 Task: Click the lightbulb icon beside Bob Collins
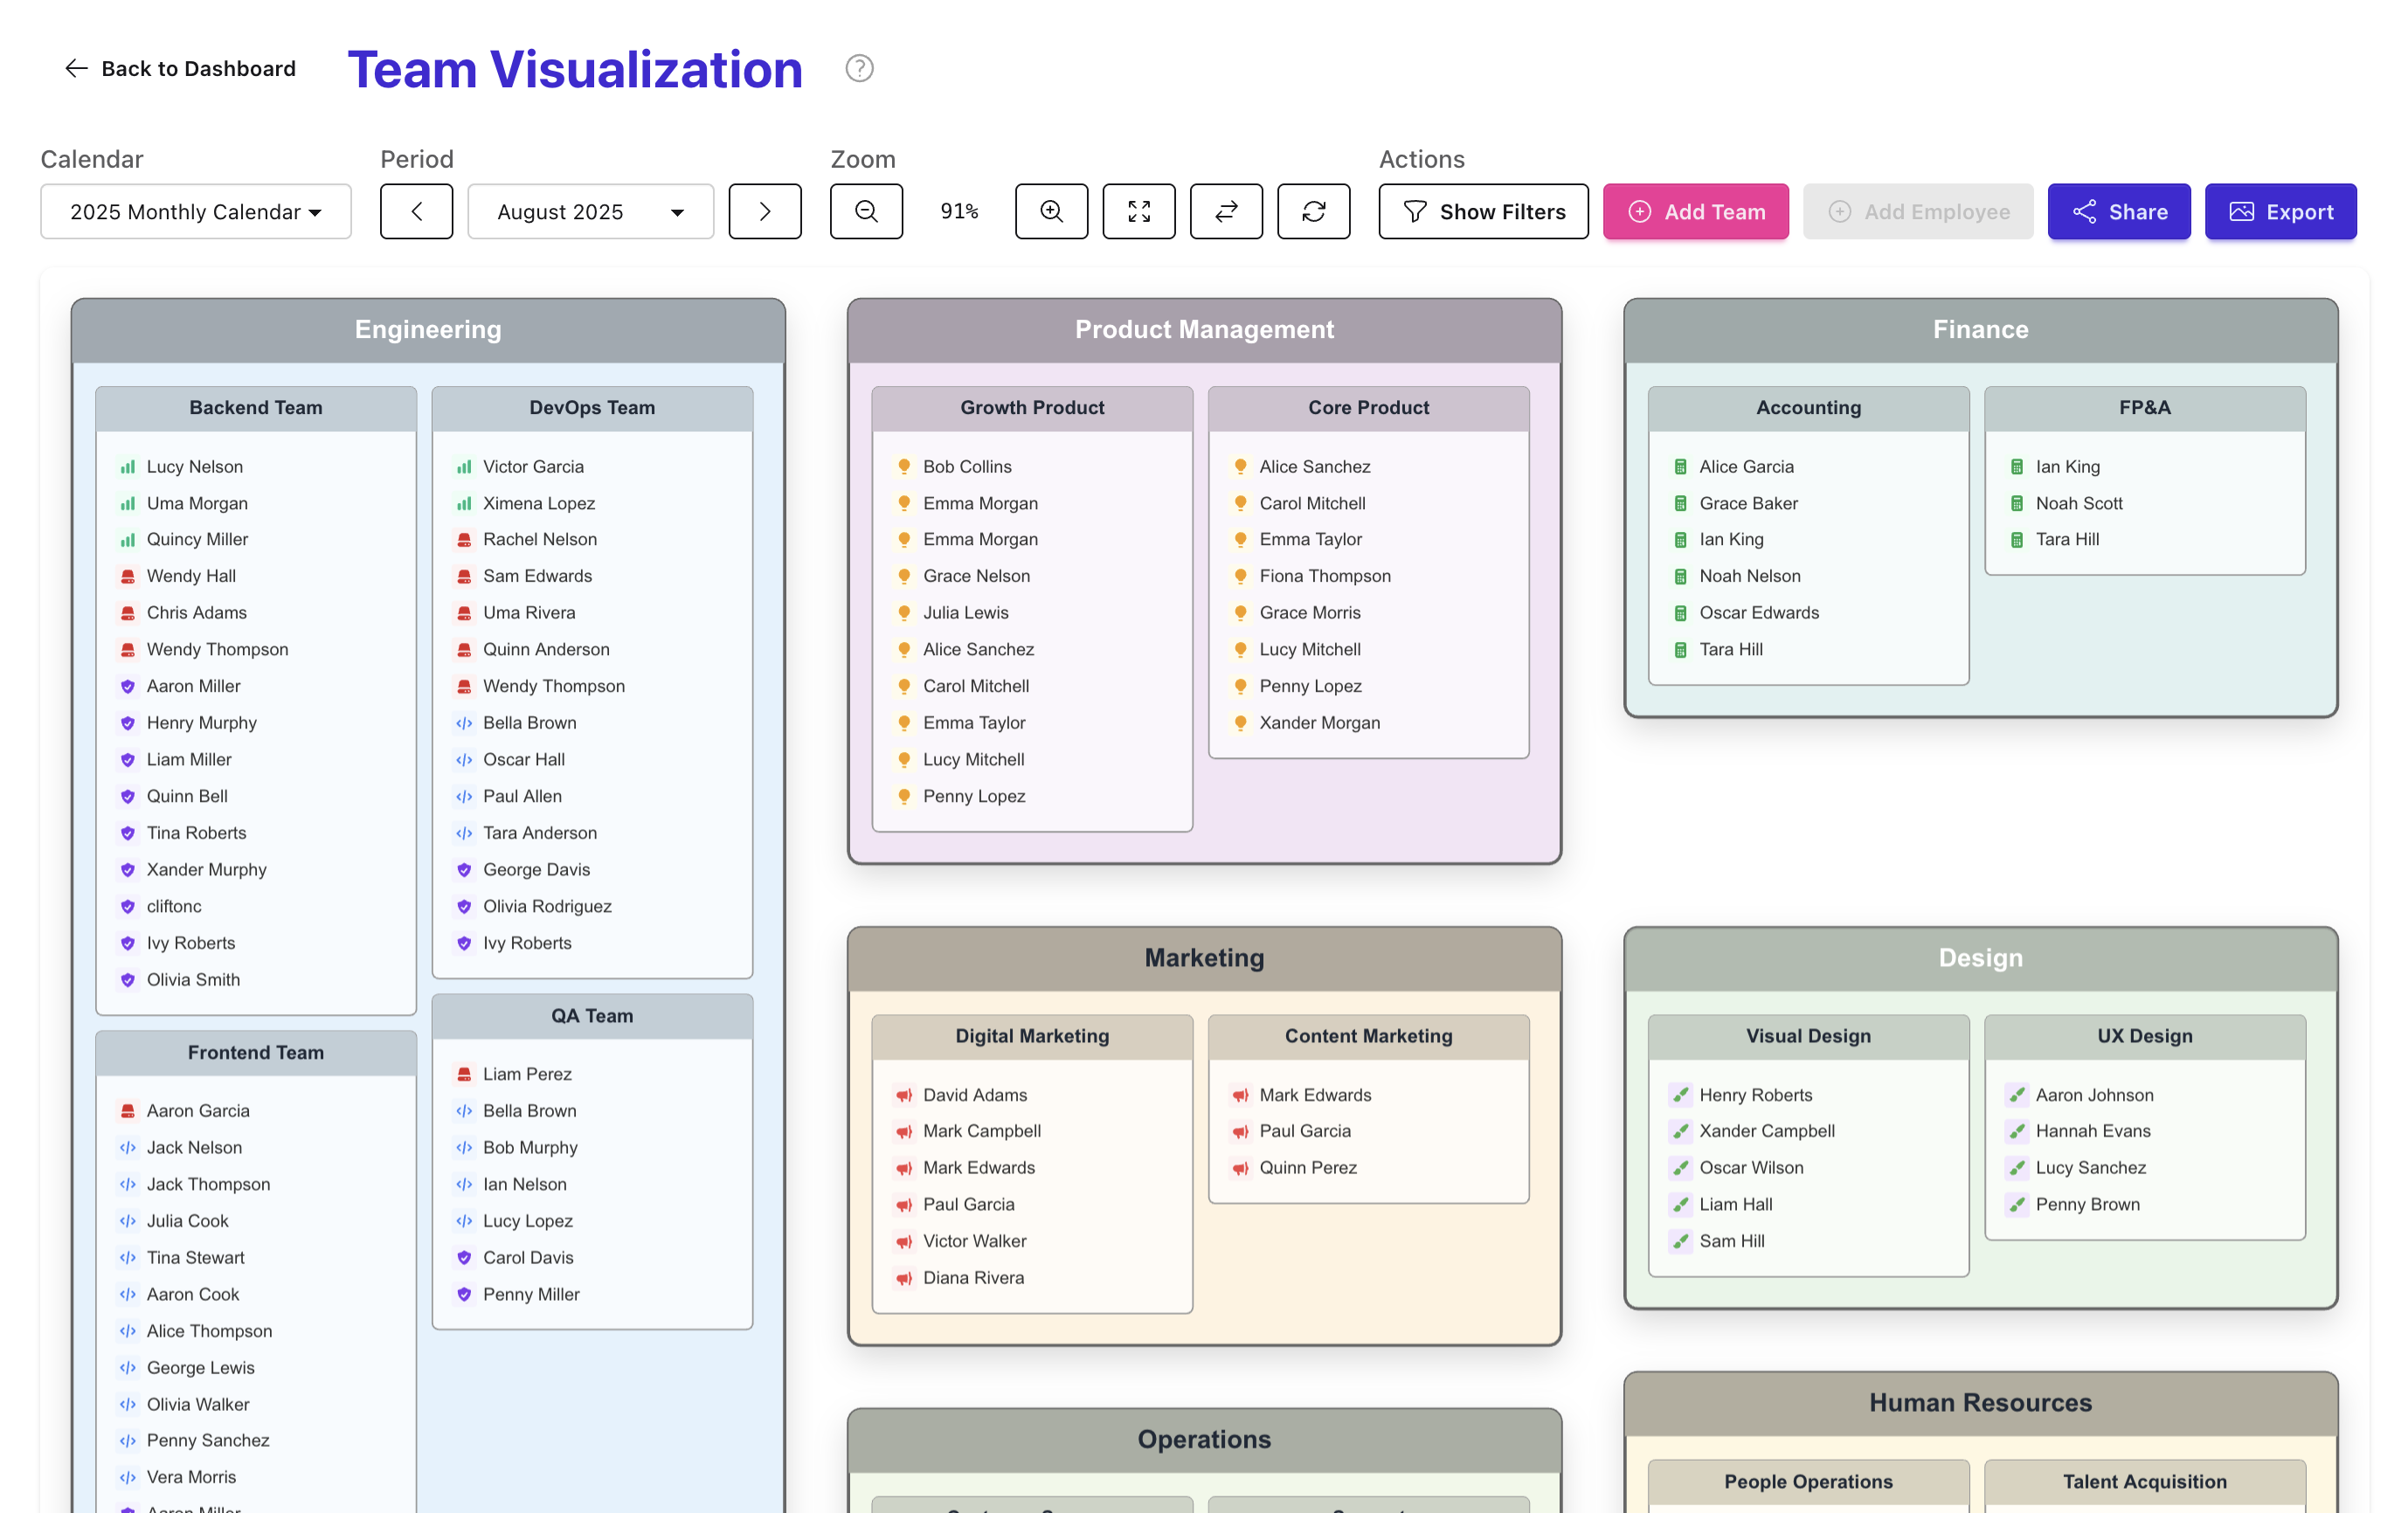tap(904, 466)
